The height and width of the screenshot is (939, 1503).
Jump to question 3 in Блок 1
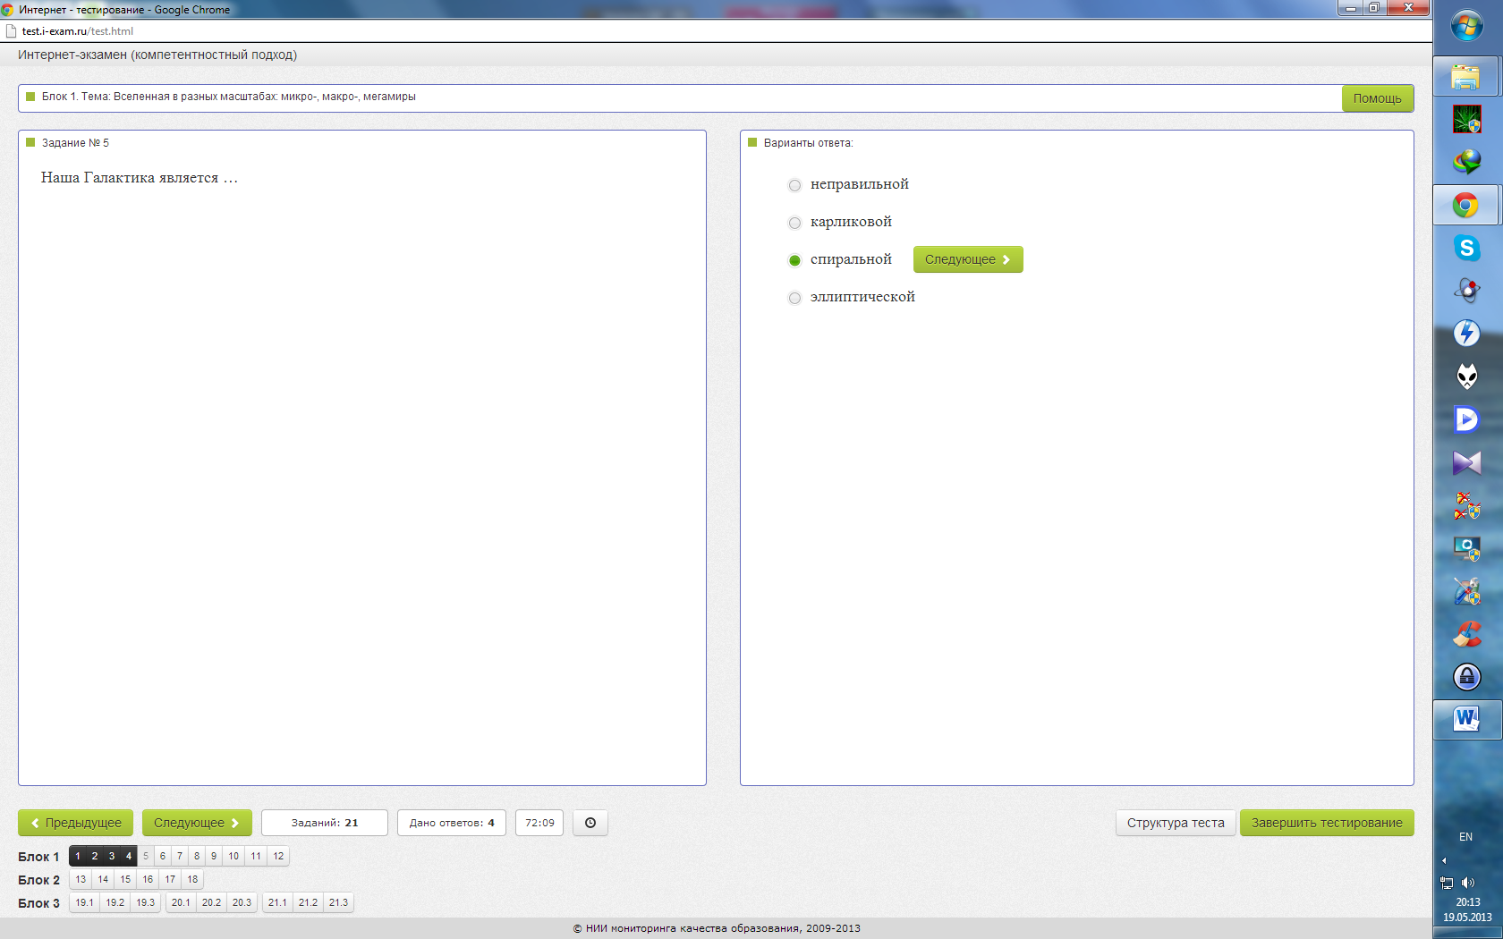click(112, 856)
